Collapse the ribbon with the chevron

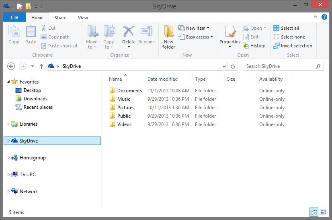[316, 17]
